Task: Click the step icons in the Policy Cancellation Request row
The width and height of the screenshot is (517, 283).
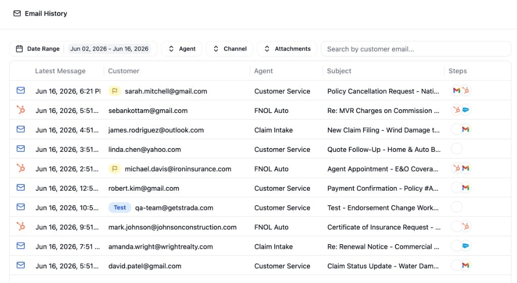Action: [461, 90]
